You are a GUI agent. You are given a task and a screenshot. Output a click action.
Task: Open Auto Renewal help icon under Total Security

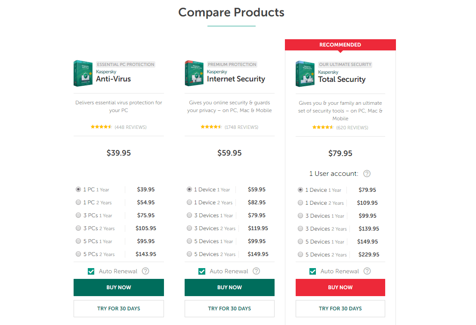click(367, 271)
